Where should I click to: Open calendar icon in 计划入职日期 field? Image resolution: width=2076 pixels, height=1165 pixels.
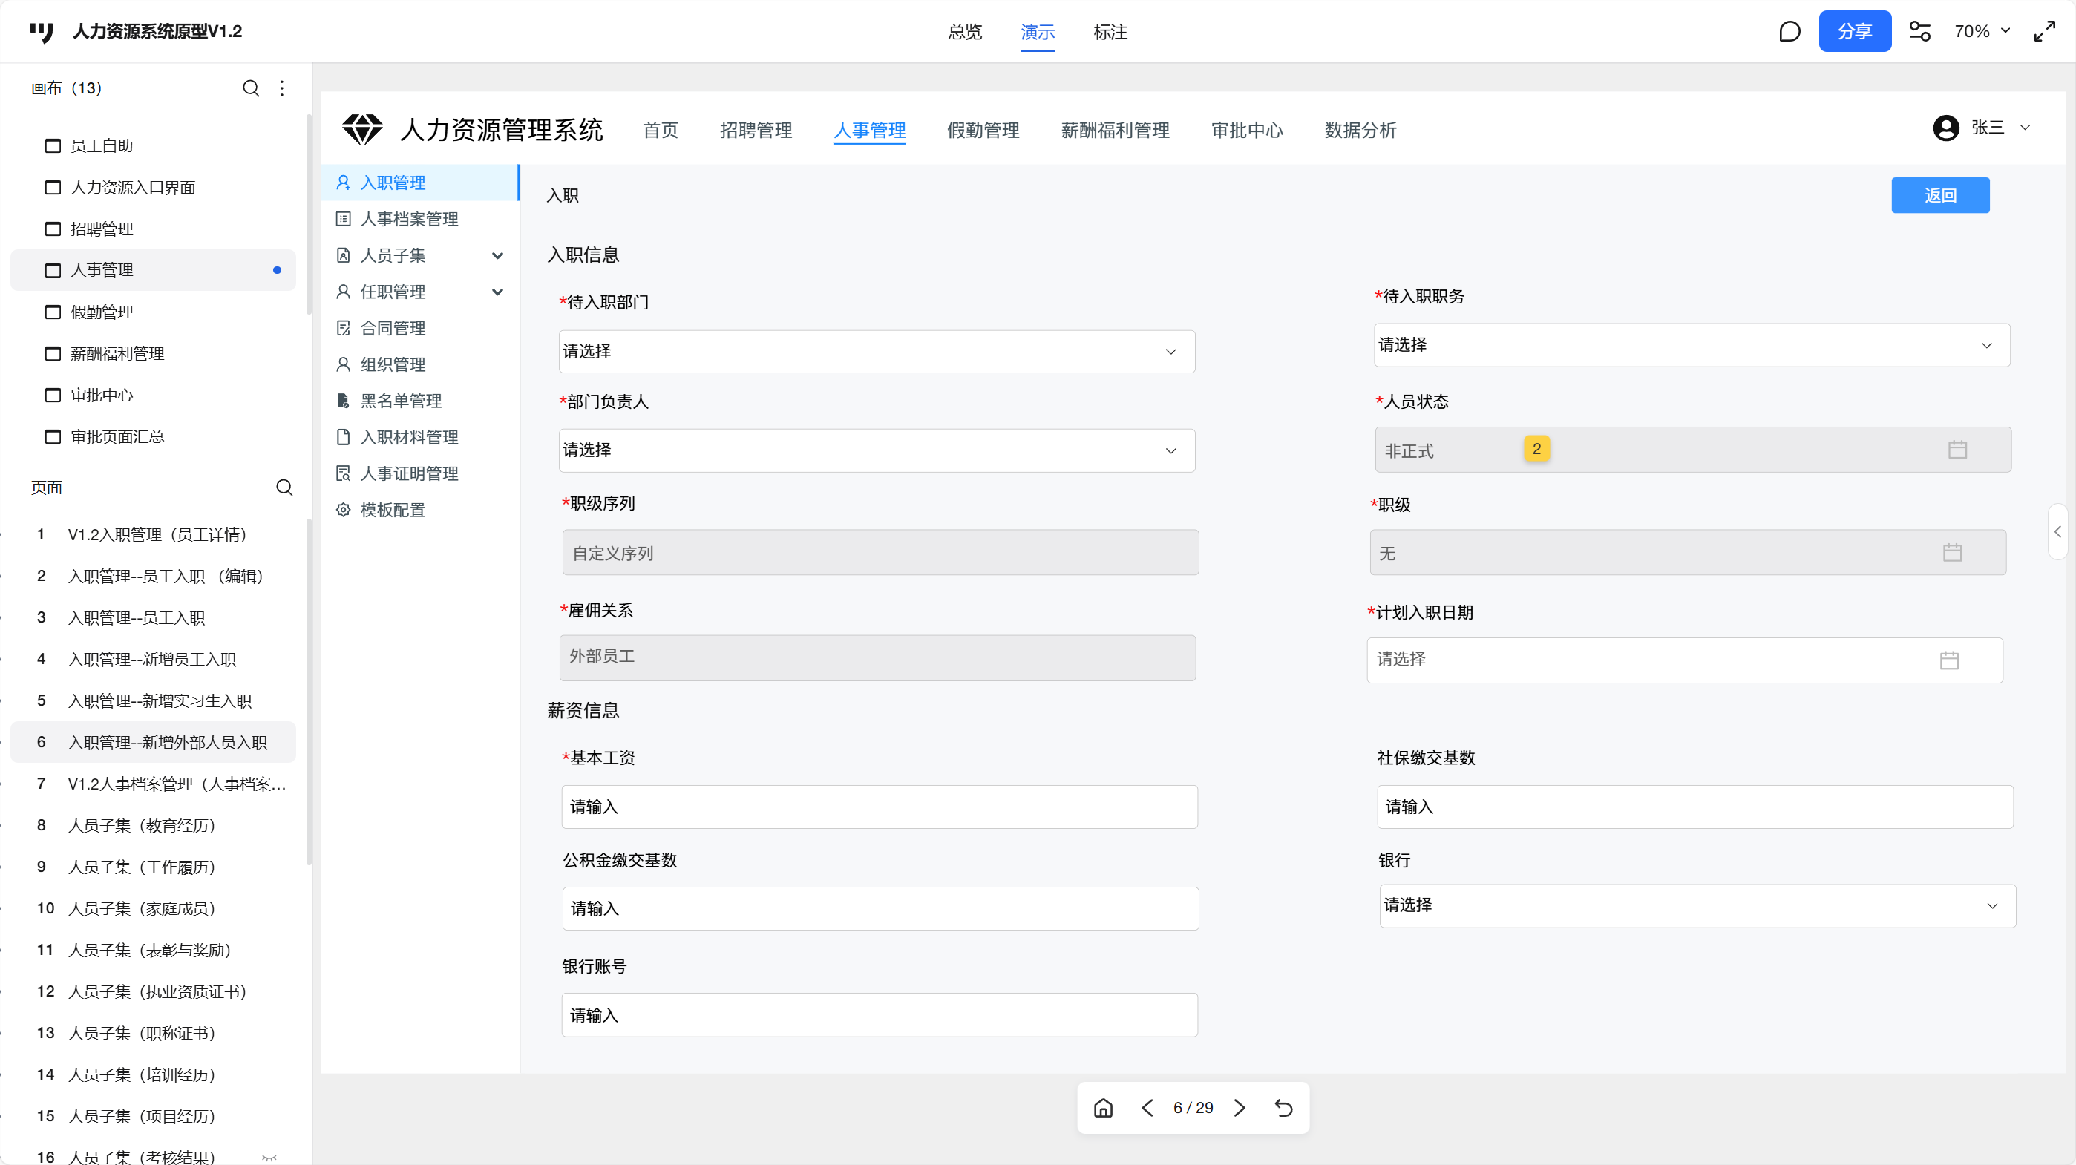click(1948, 660)
